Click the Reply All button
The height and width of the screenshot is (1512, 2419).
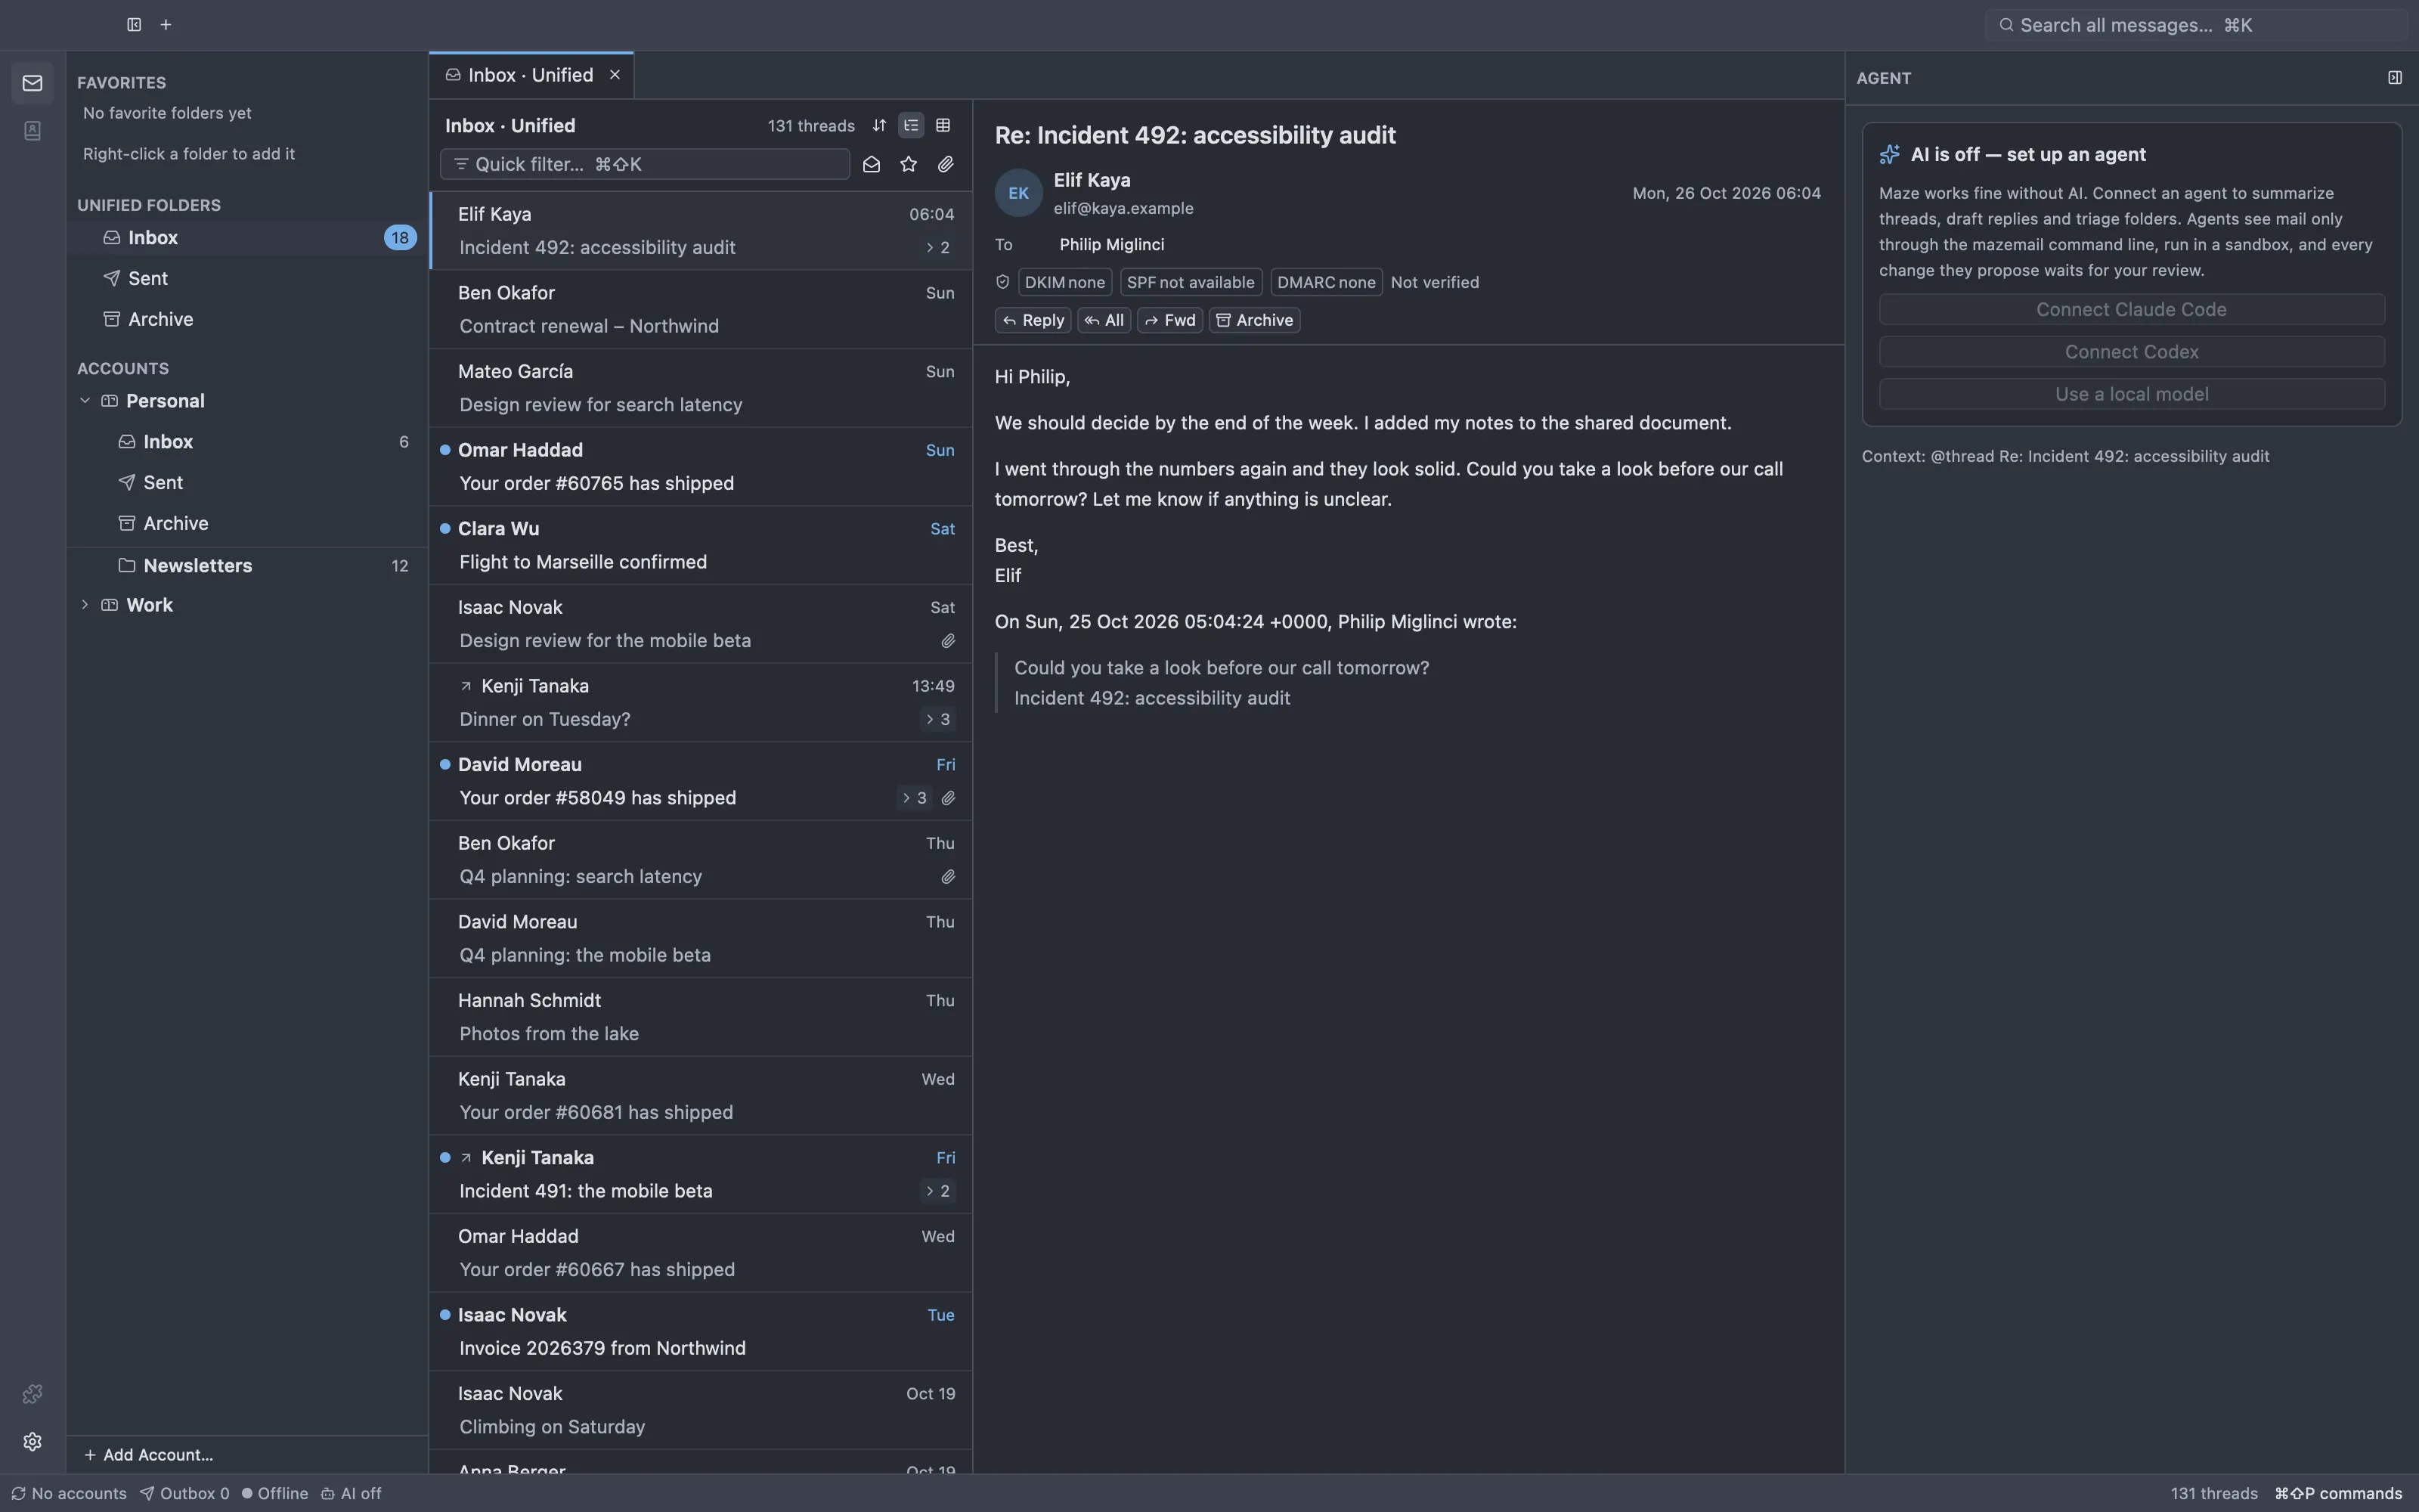[1104, 321]
